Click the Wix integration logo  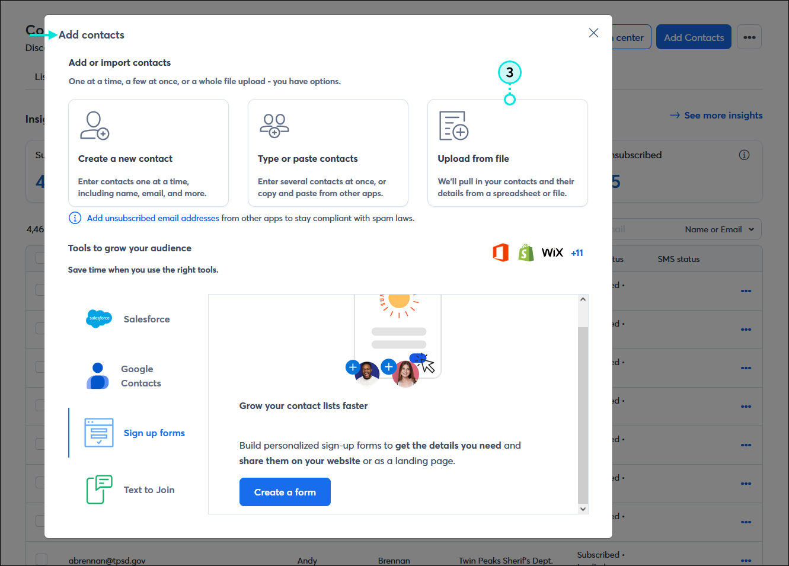pyautogui.click(x=552, y=253)
